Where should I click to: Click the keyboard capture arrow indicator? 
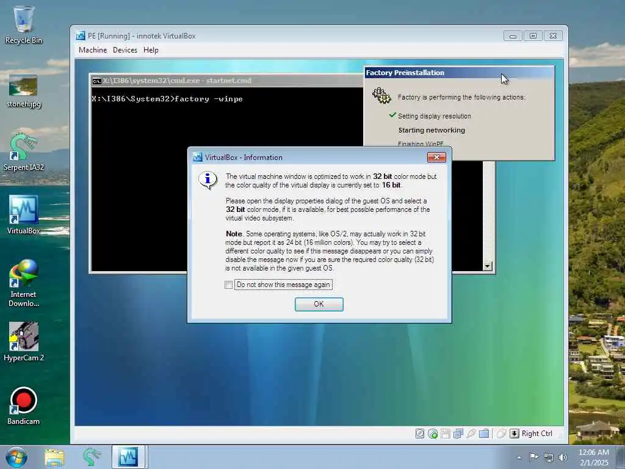pos(515,434)
